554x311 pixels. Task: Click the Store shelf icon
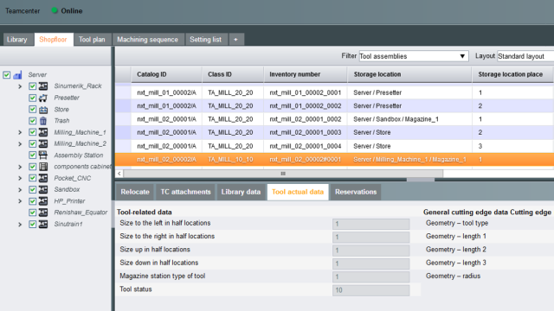(x=43, y=110)
